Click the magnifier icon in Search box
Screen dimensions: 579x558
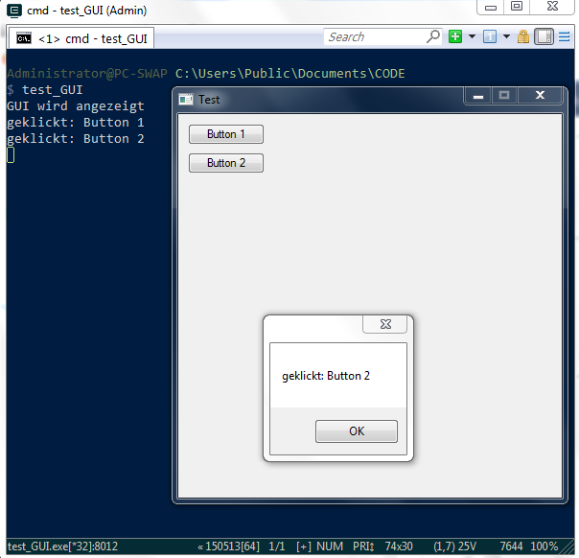coord(433,37)
